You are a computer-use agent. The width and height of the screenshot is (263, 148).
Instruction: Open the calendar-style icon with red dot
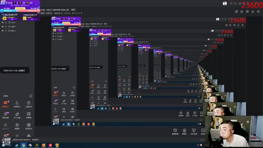pyautogui.click(x=236, y=12)
